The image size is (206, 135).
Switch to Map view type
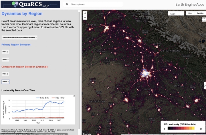click(189, 13)
